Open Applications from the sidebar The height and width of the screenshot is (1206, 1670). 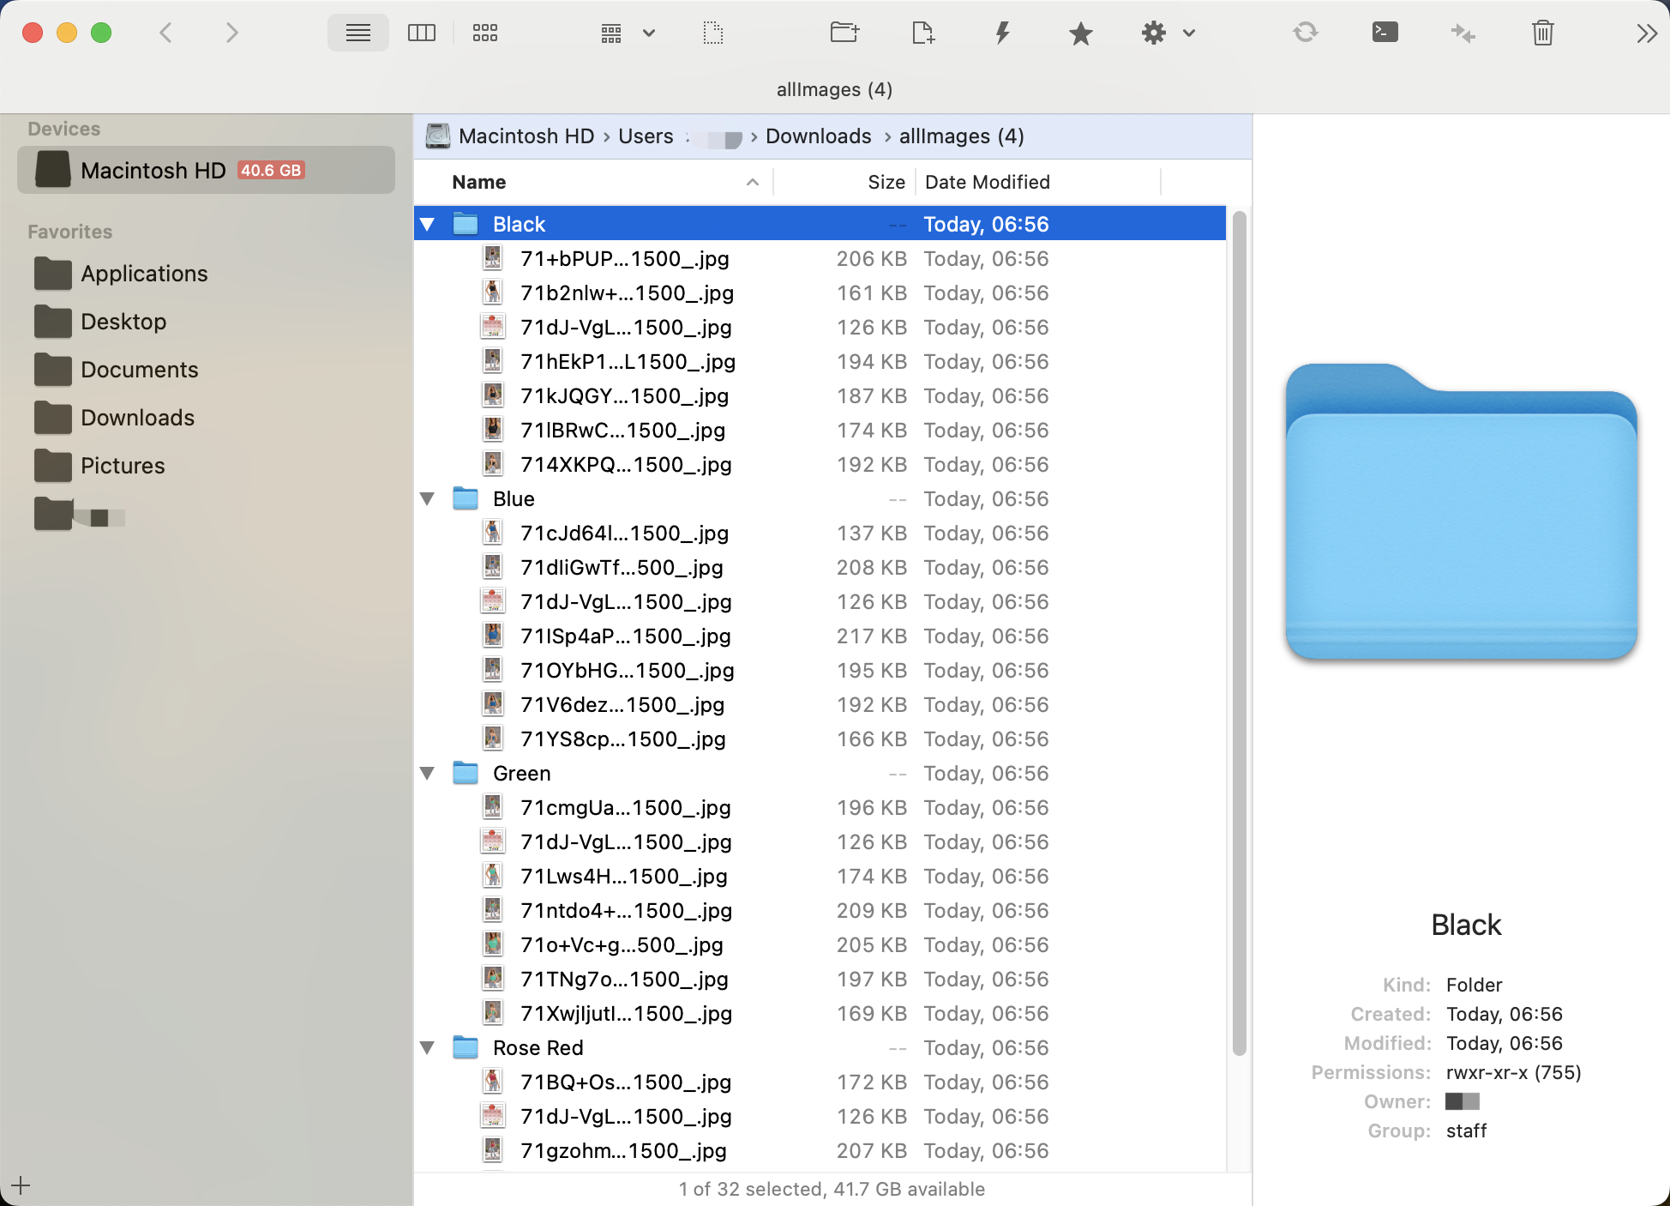click(144, 274)
